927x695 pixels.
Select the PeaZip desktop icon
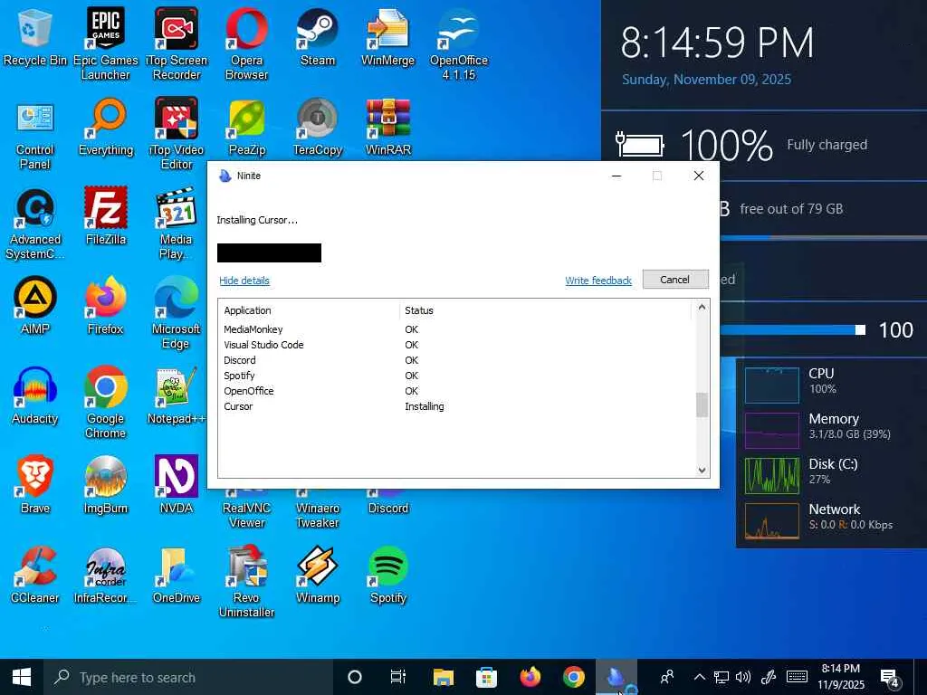(x=246, y=127)
